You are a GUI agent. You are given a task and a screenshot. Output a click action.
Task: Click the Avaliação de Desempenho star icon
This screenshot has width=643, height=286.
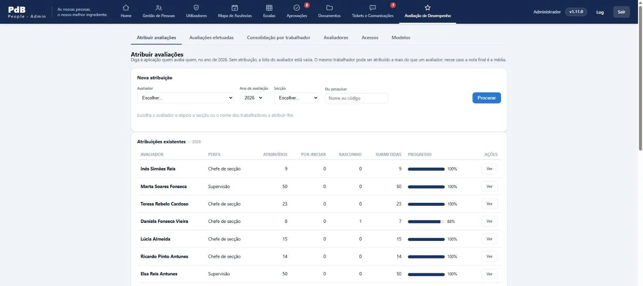[428, 8]
